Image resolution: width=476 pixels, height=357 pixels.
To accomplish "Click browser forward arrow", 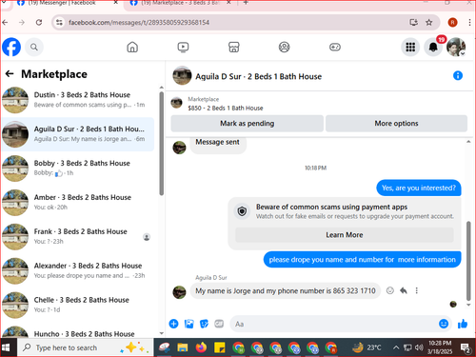I will coord(22,22).
